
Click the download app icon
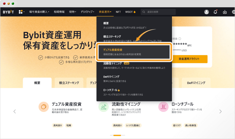(225, 12)
